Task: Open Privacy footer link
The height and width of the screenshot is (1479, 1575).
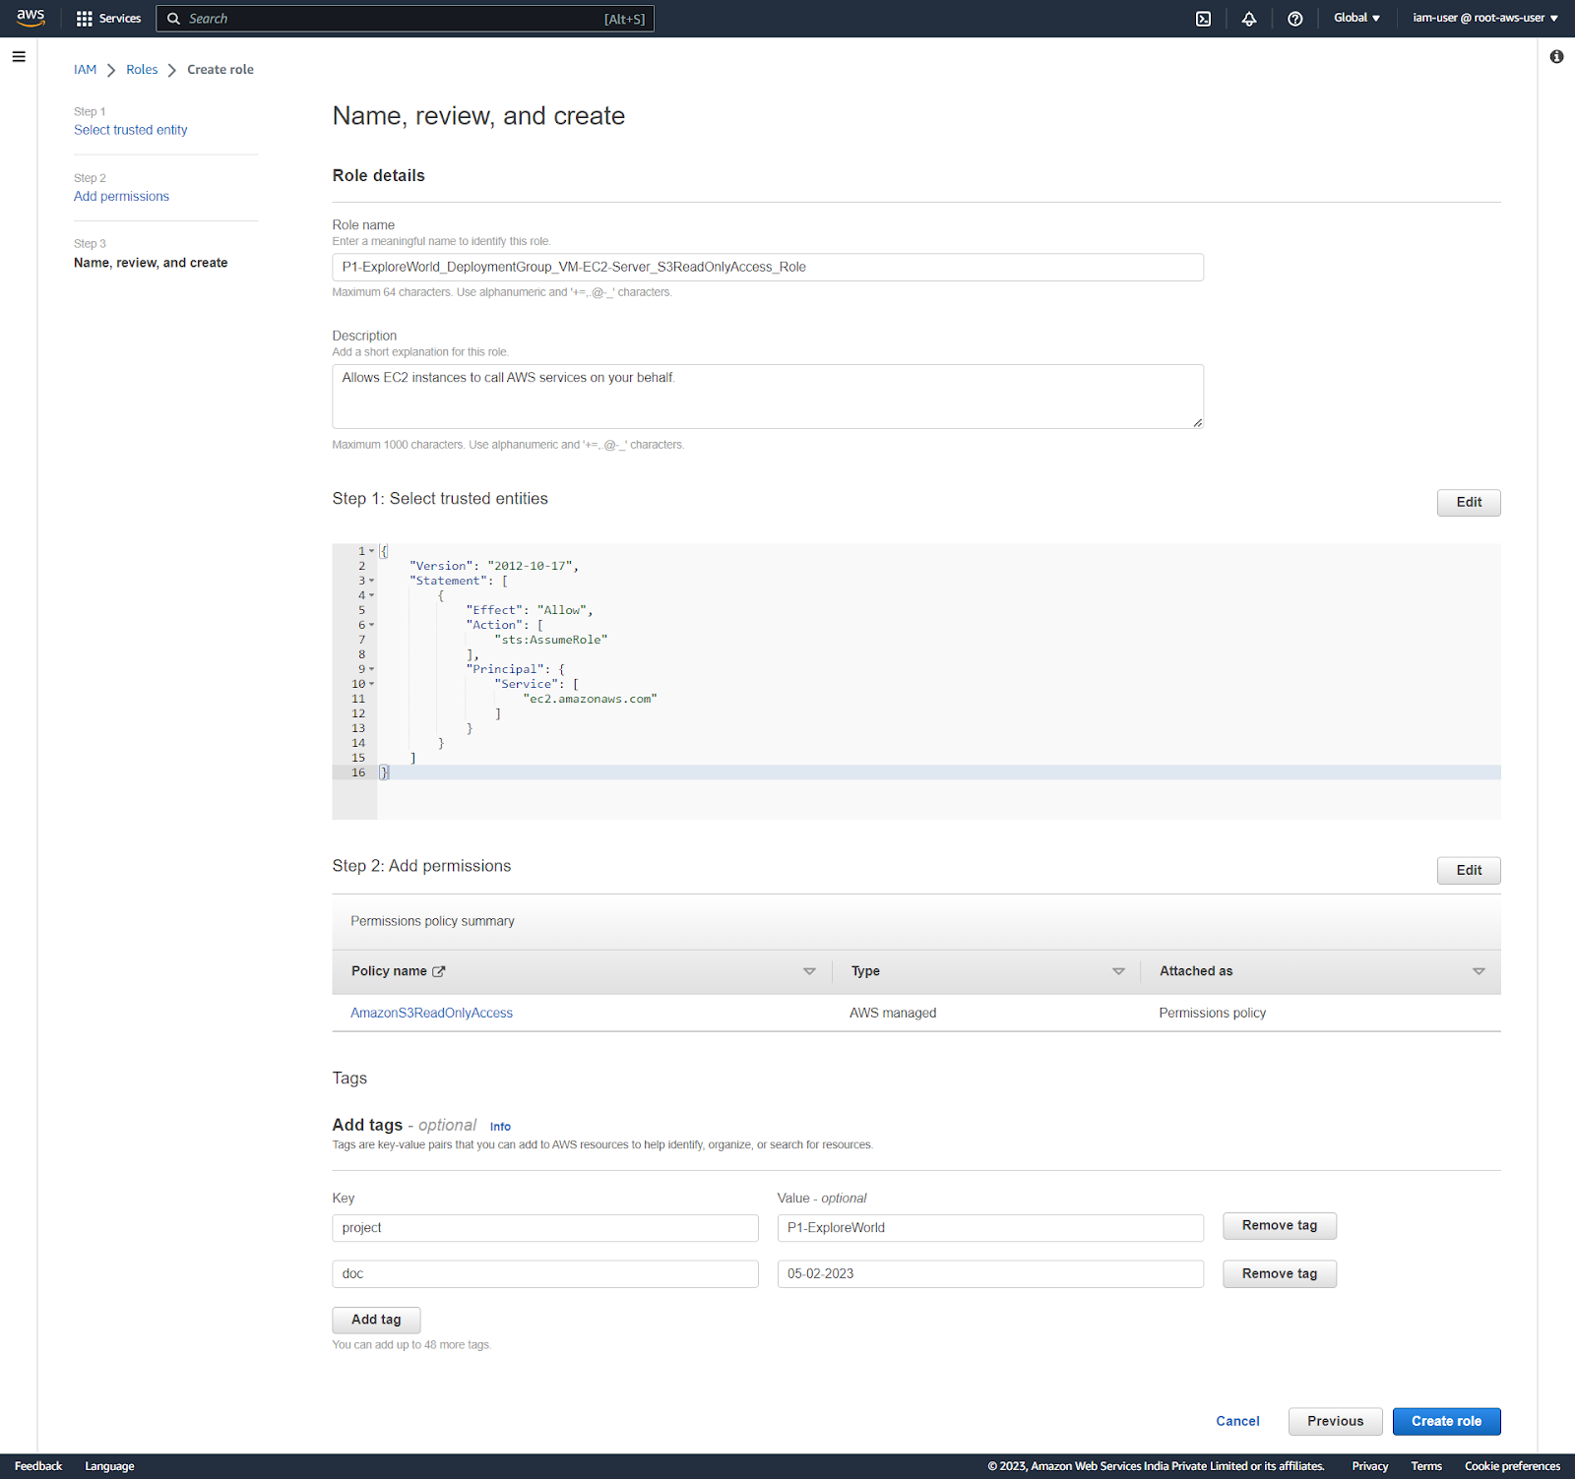Action: 1369,1467
